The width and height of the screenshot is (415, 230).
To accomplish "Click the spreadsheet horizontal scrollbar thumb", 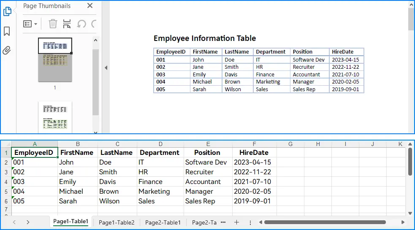I will click(x=325, y=222).
